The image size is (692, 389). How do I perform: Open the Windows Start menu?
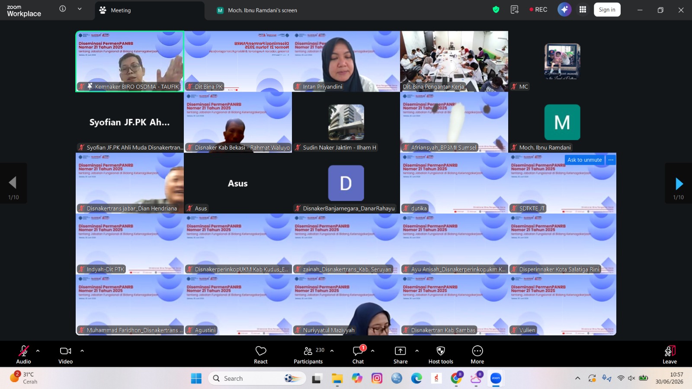pos(196,379)
